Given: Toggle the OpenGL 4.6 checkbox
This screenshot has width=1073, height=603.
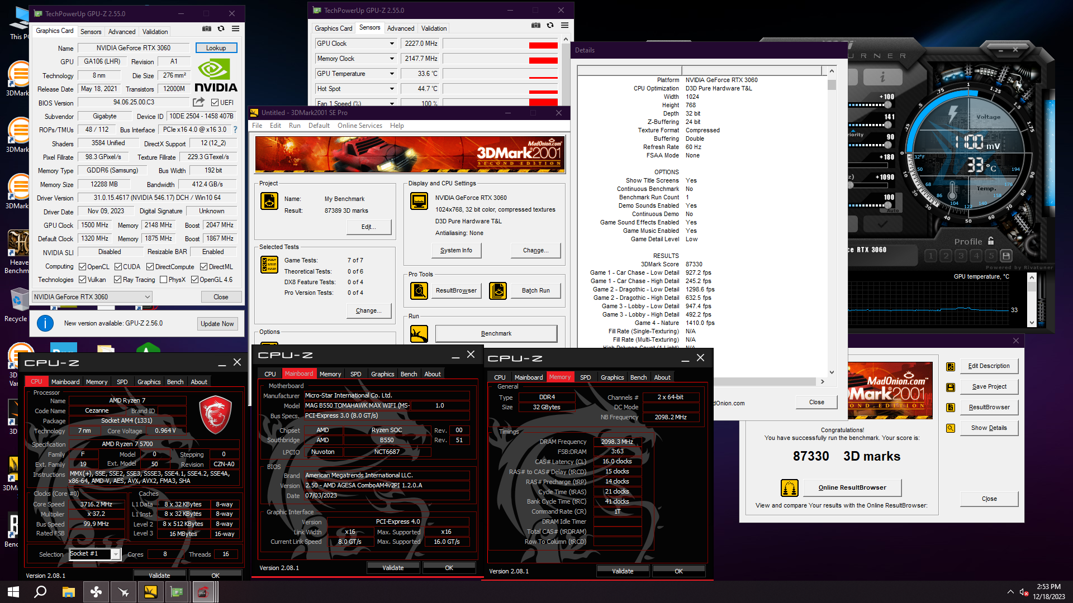Looking at the screenshot, I should coord(194,280).
